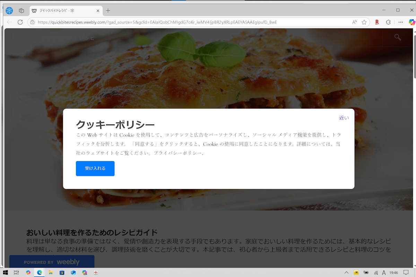Click the 19:46 clock in the taskbar
Screen dimensions: 416x277
[393, 272]
